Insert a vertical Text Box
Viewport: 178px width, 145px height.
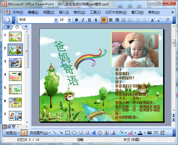[x=87, y=133]
